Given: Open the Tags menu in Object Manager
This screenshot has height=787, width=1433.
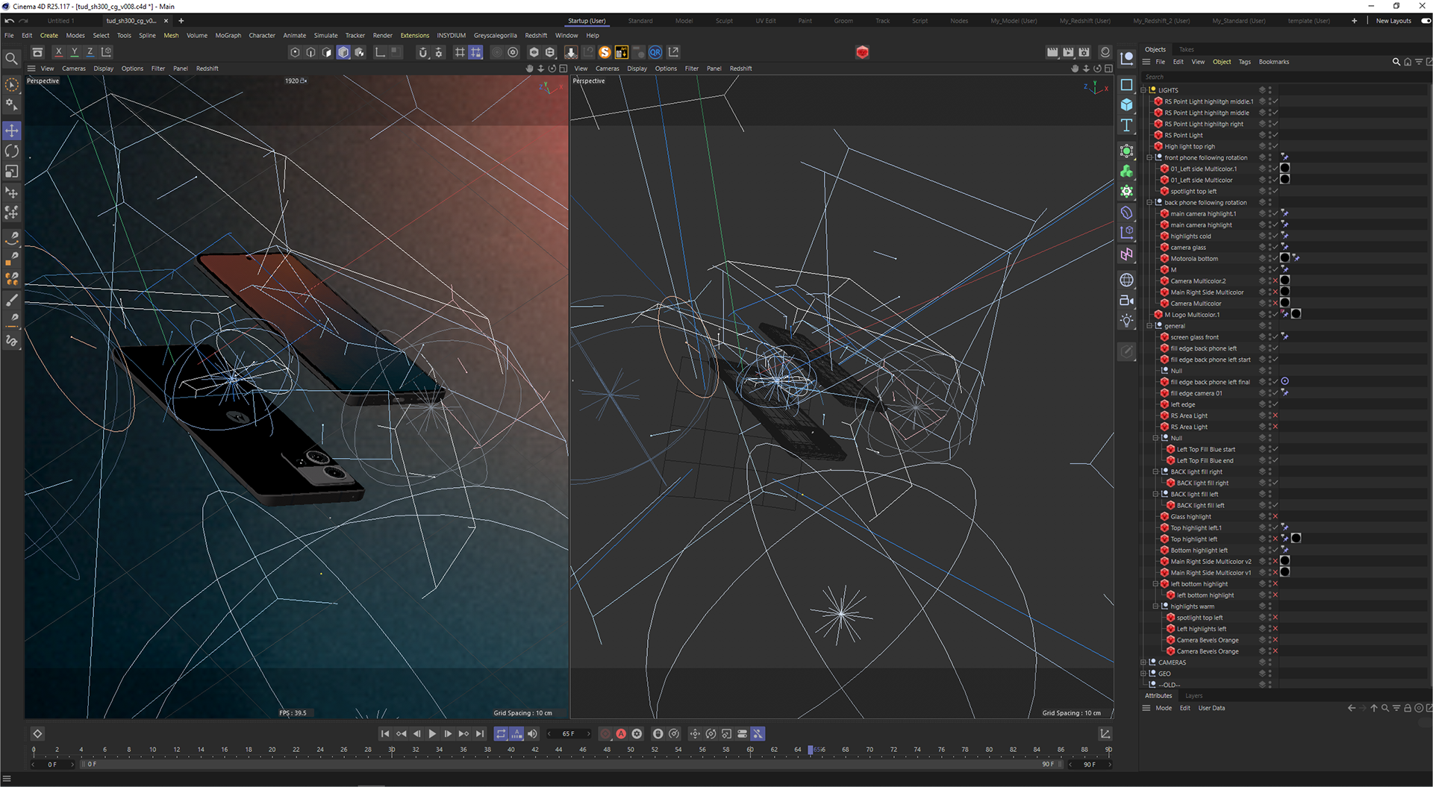Looking at the screenshot, I should point(1244,62).
